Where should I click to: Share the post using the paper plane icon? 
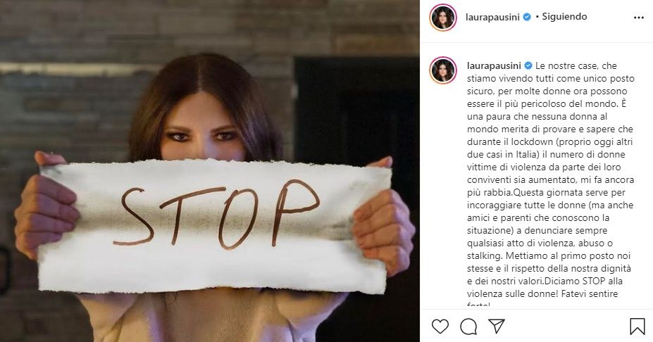pos(497,326)
